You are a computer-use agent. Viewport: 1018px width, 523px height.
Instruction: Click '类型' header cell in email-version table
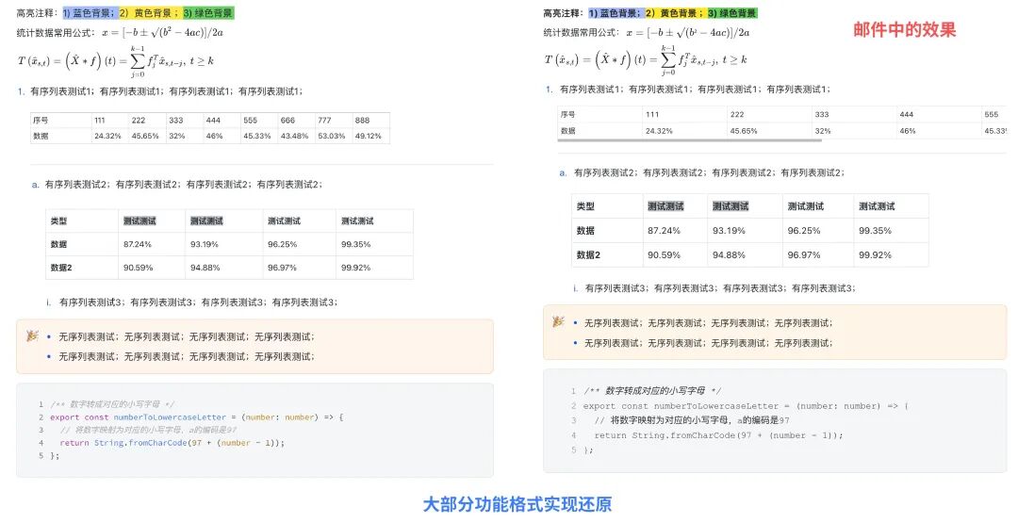point(607,206)
